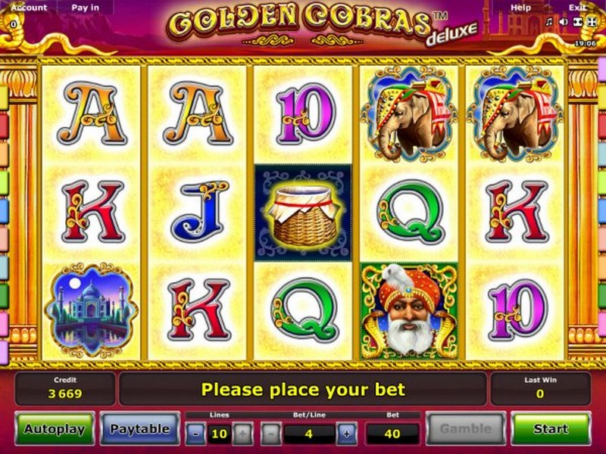606x454 pixels.
Task: Open the Account menu
Action: [29, 8]
